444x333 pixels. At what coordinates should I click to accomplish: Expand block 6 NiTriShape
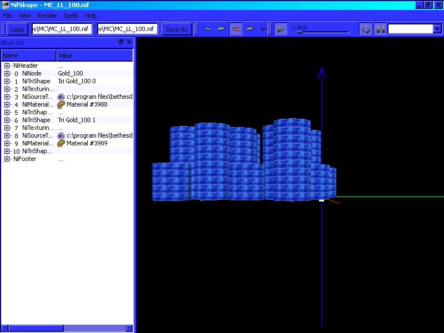tap(7, 120)
